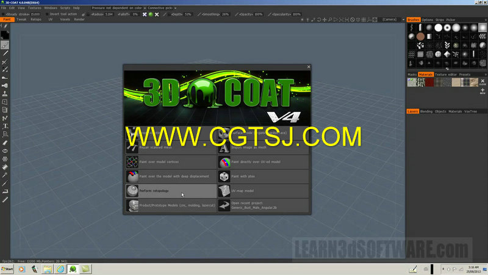Open the Textures menu

34,8
